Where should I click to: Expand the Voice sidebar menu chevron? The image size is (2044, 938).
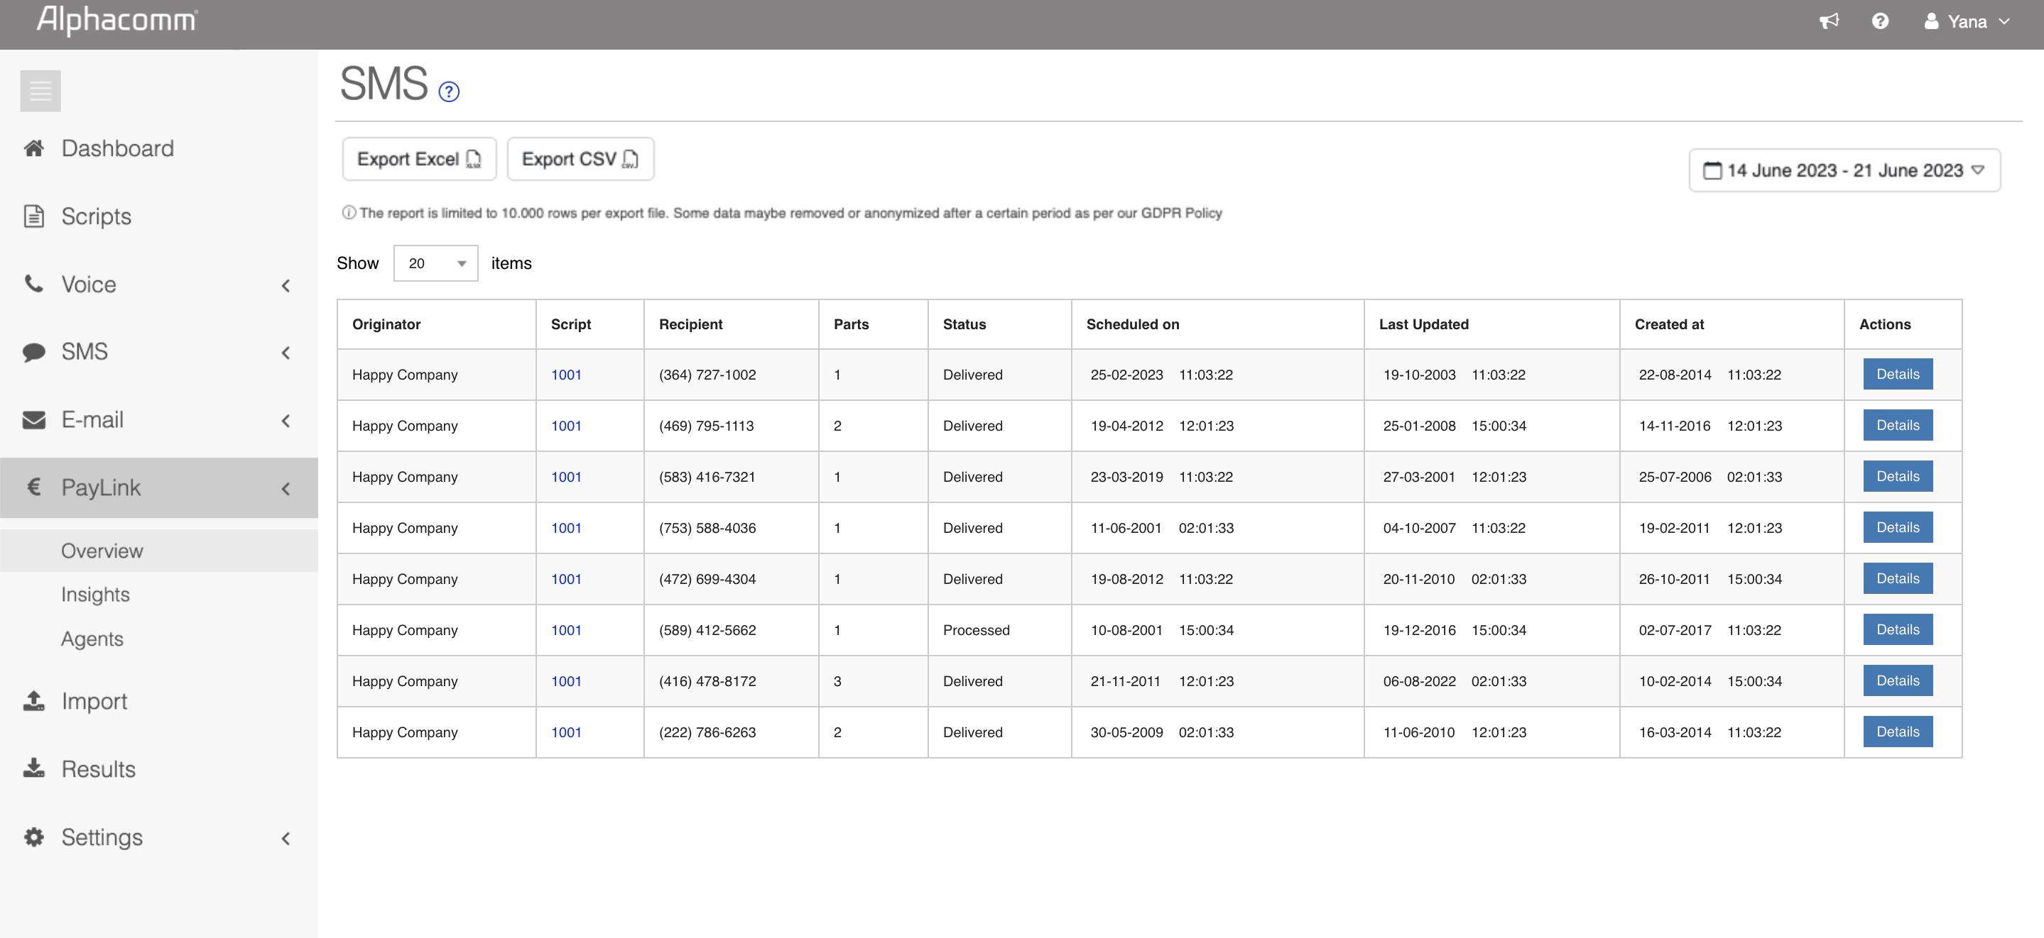pos(286,285)
